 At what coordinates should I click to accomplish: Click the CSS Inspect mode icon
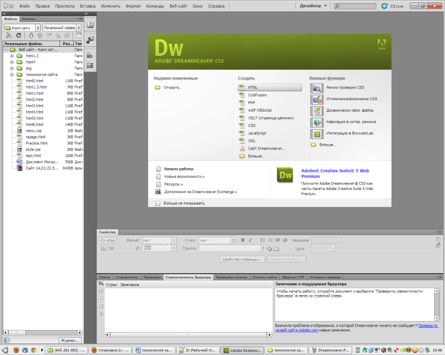tap(317, 88)
